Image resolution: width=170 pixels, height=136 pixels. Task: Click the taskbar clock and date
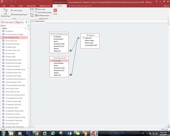163,133
